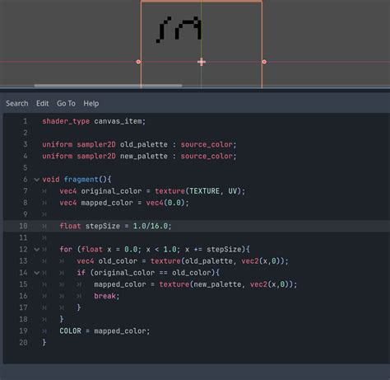The height and width of the screenshot is (380, 390).
Task: Open the Go To menu
Action: click(66, 103)
